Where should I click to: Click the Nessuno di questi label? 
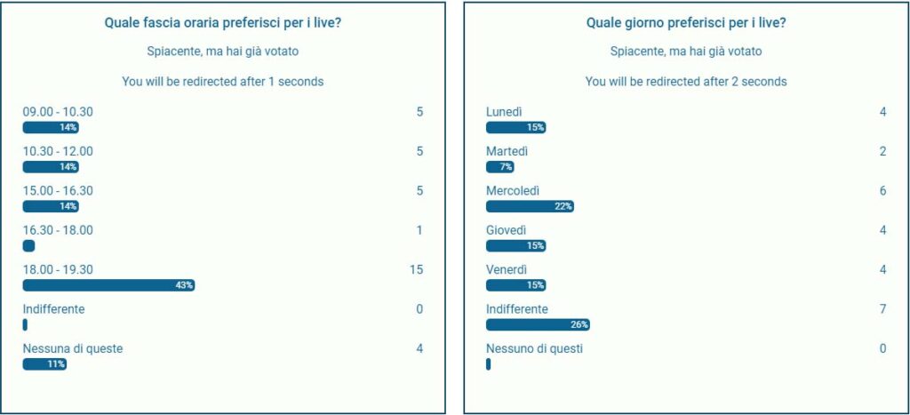(534, 349)
